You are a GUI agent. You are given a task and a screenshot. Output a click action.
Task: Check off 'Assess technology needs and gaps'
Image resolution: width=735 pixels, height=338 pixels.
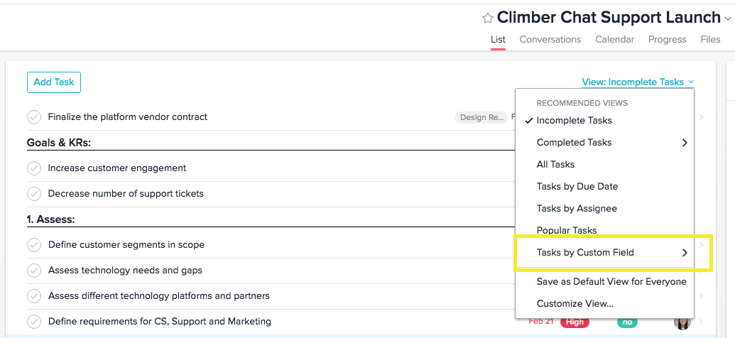coord(34,271)
